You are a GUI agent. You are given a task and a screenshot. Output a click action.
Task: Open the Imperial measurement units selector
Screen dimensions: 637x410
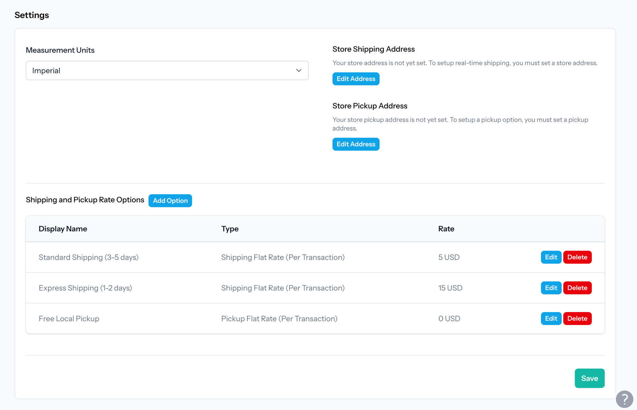click(x=167, y=70)
